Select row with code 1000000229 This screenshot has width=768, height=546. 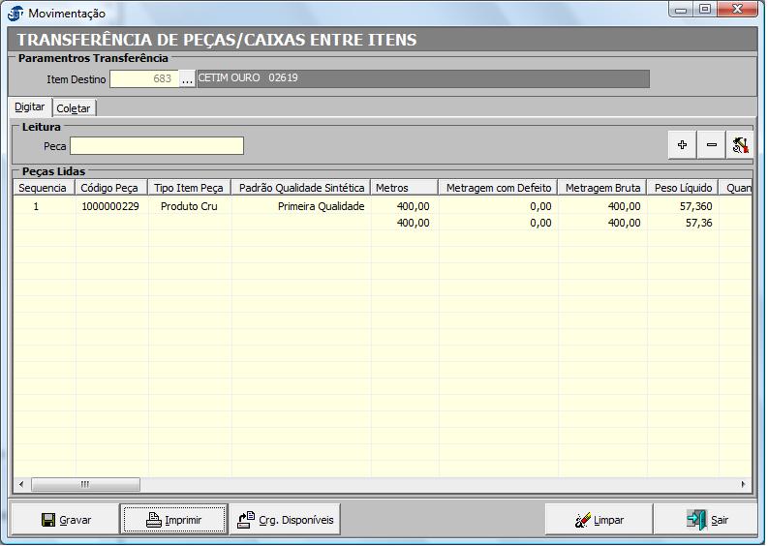110,206
